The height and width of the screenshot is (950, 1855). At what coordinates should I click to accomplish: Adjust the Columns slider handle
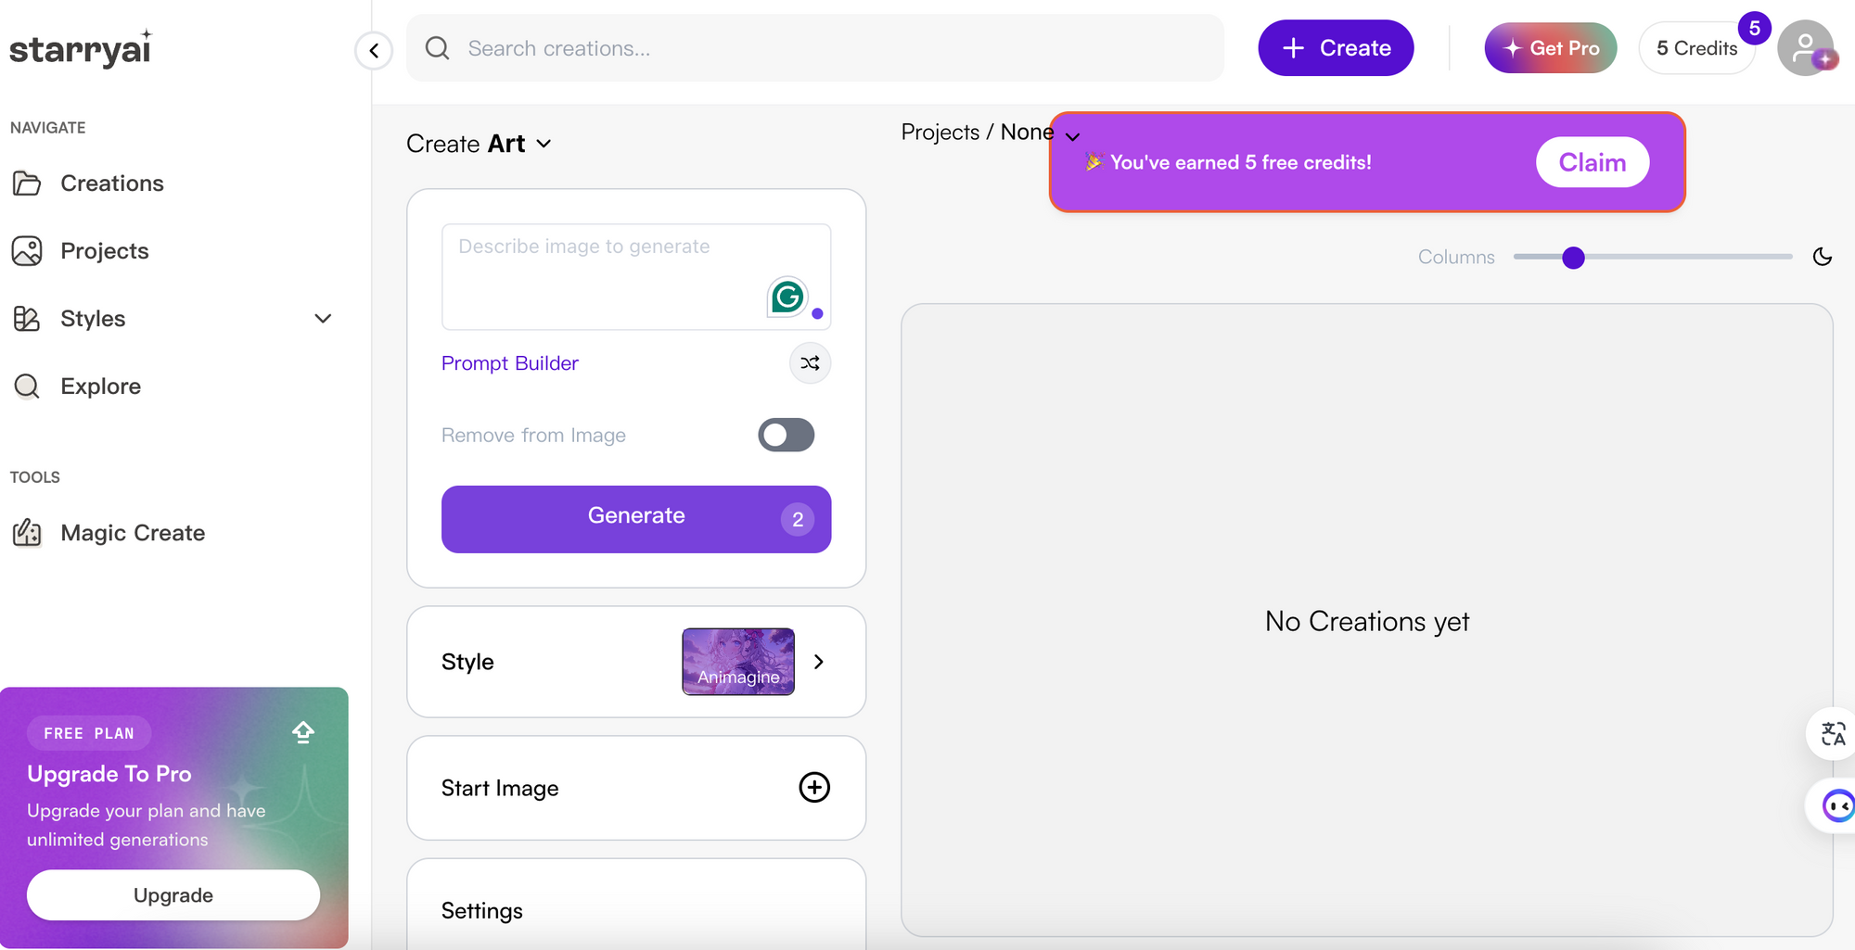click(x=1573, y=258)
